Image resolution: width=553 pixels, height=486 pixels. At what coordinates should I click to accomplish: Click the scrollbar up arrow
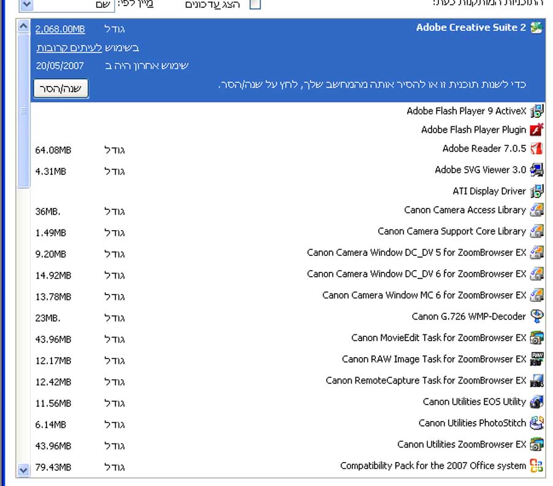[23, 26]
